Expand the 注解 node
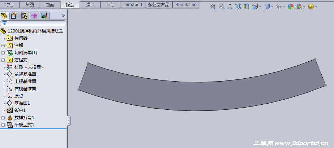The image size is (334, 148). 3,45
